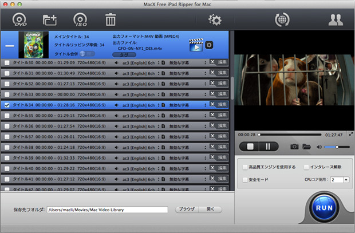Enable the 高品質エンジンを使用する checkbox
Image resolution: width=355 pixels, height=233 pixels.
[x=245, y=167]
